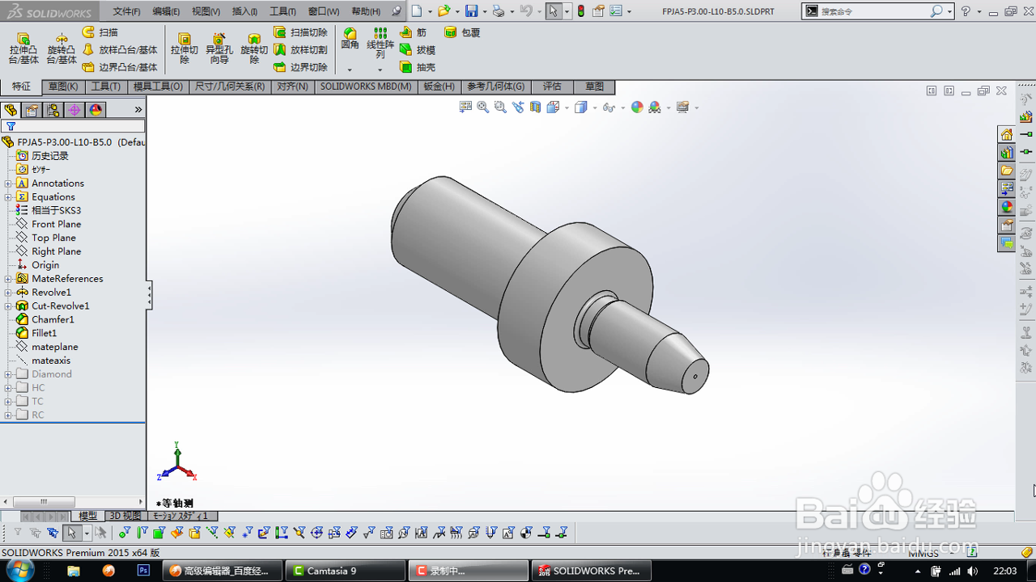The image size is (1036, 582).
Task: Open the Design Library in task pane
Action: click(1007, 152)
